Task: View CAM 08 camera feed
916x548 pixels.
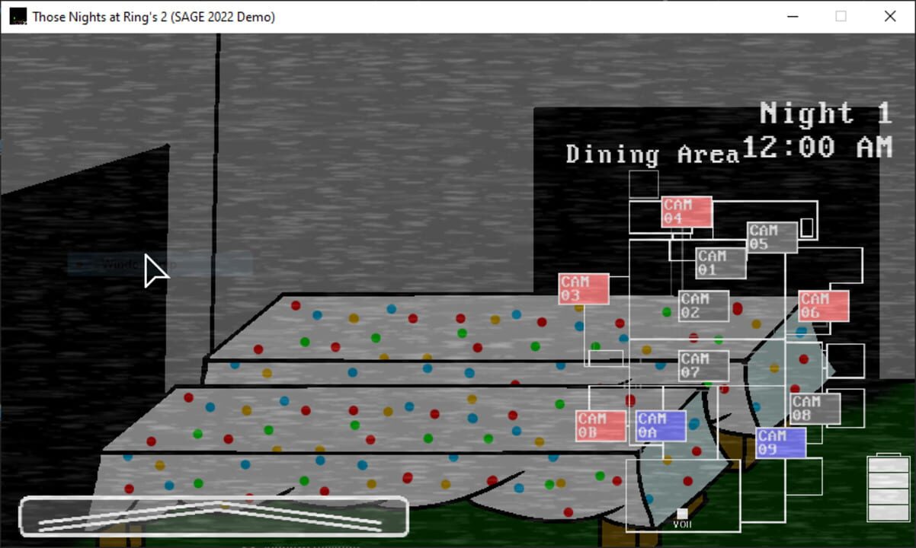Action: [x=815, y=408]
